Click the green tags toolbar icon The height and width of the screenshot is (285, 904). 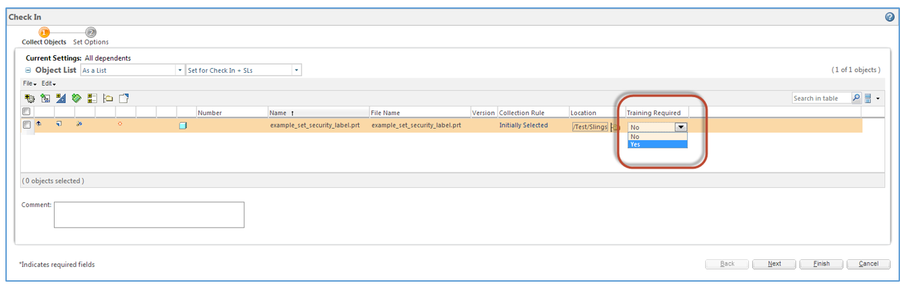point(77,98)
